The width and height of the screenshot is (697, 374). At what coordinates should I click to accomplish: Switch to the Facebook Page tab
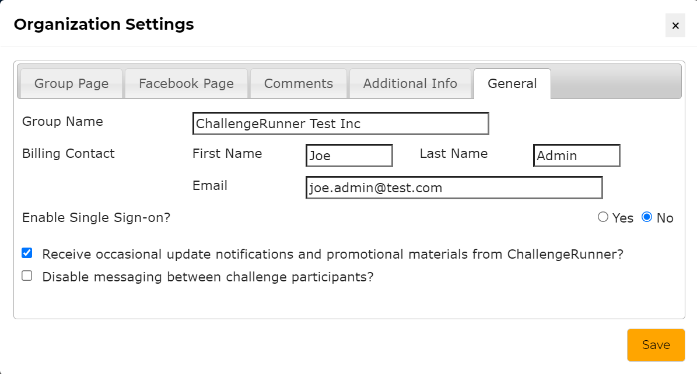(186, 83)
